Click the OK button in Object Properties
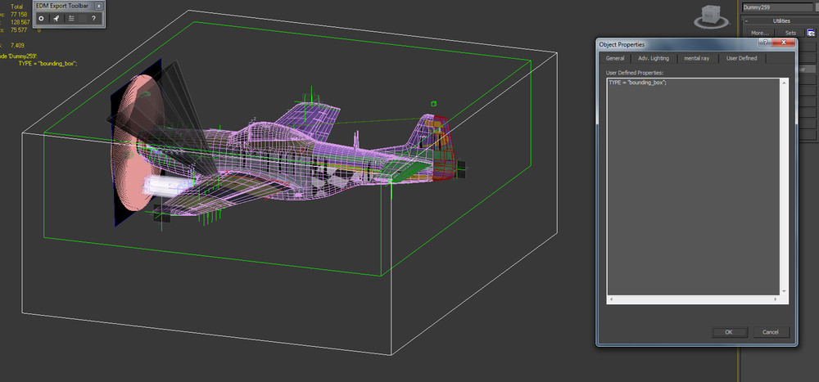 click(x=729, y=332)
